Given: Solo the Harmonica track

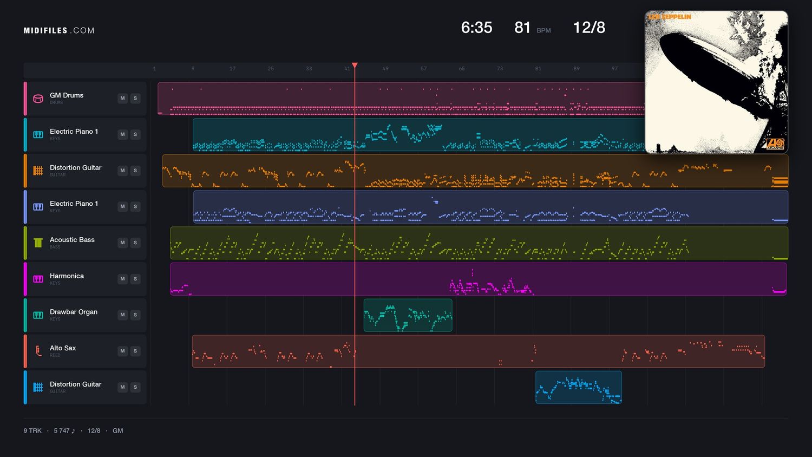Looking at the screenshot, I should (135, 279).
